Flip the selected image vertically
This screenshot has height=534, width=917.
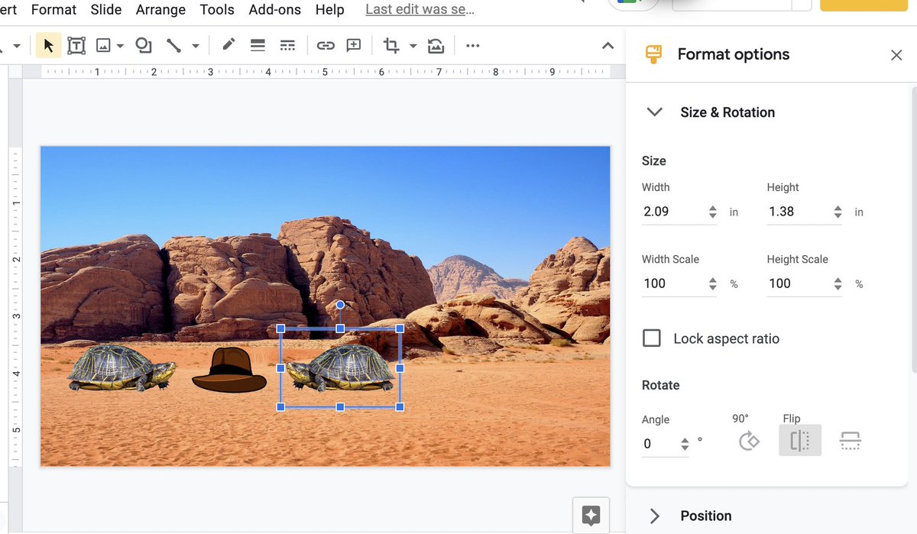click(x=850, y=440)
